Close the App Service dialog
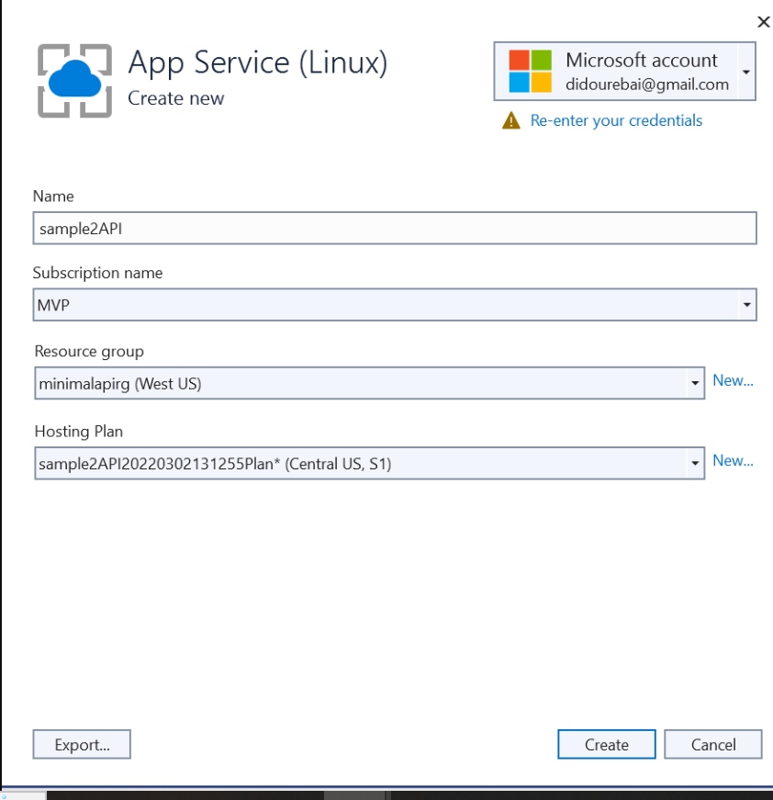773x800 pixels. click(x=763, y=22)
